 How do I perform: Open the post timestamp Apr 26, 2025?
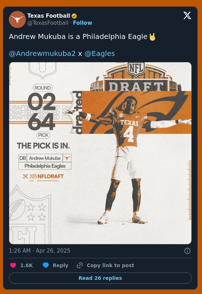click(40, 251)
